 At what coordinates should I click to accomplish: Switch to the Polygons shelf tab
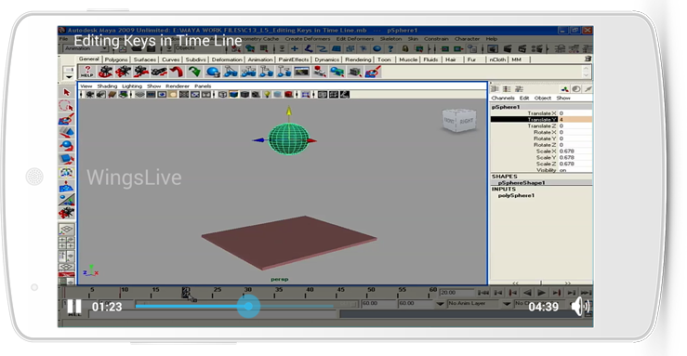point(116,59)
